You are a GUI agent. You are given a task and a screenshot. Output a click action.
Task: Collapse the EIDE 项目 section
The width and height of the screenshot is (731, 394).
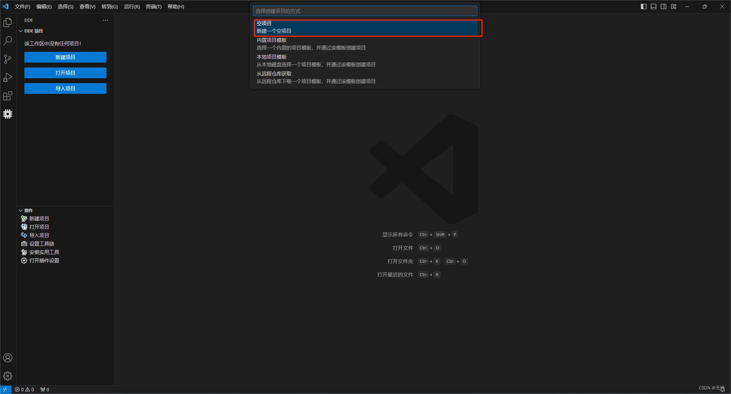click(21, 31)
